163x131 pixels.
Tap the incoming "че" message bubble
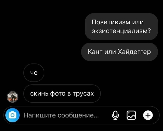(34, 73)
